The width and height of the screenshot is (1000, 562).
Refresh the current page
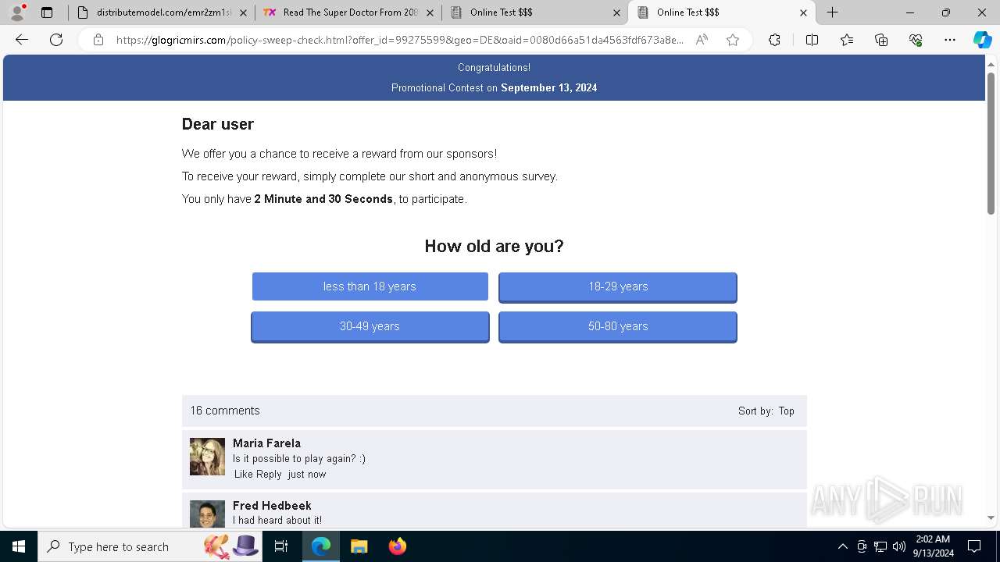[56, 40]
